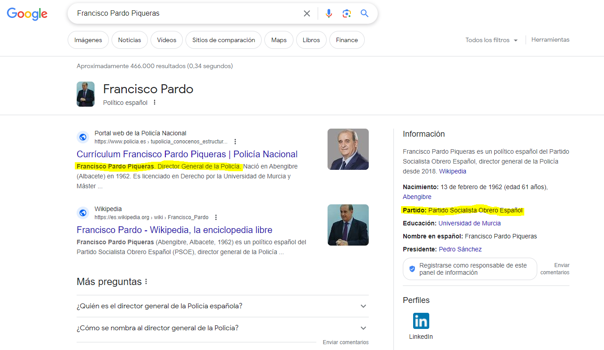
Task: Select the Imágenes filter tab
Action: tap(88, 40)
